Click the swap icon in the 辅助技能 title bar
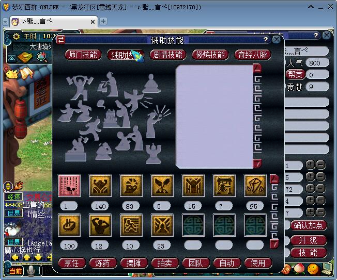The width and height of the screenshot is (337, 280). click(x=61, y=40)
